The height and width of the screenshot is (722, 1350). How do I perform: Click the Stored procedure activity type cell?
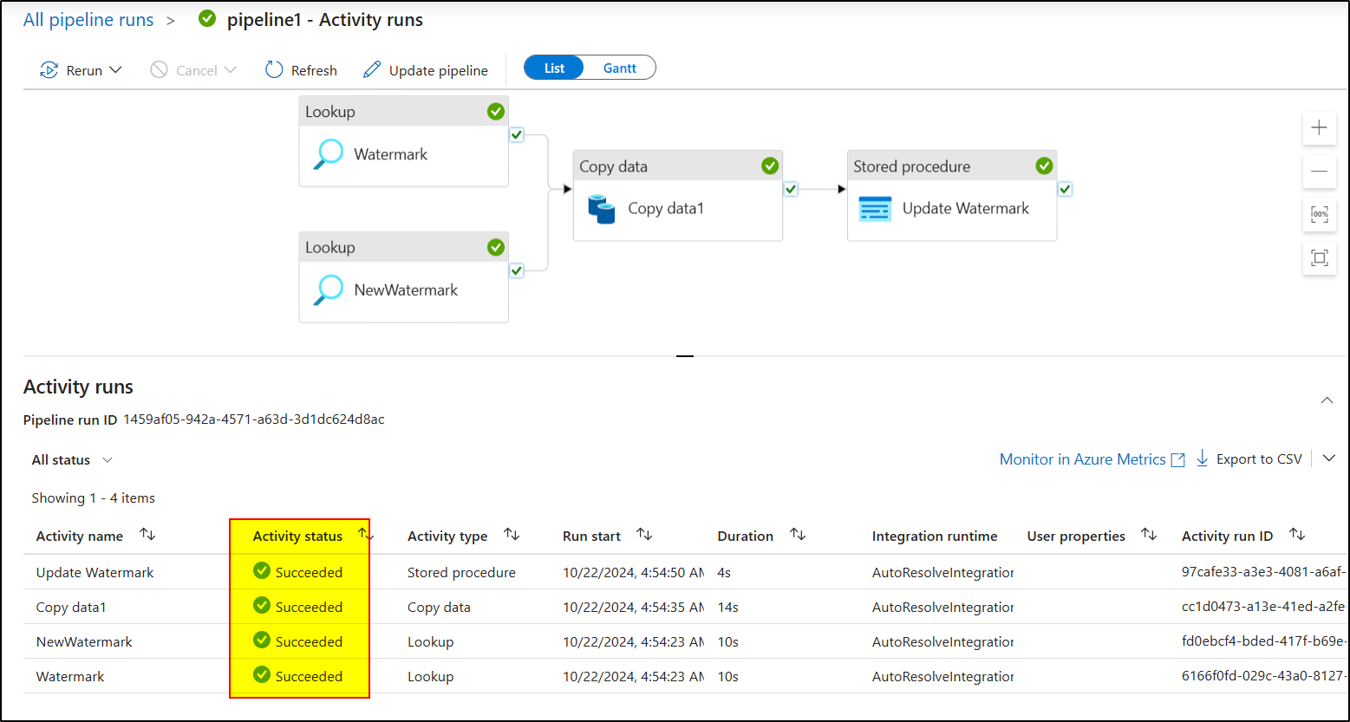click(461, 573)
